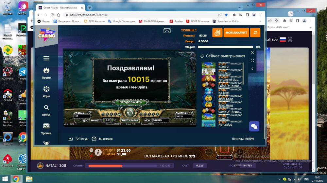Collapse the winners panel with the chevron
The image size is (327, 183).
(x=252, y=69)
